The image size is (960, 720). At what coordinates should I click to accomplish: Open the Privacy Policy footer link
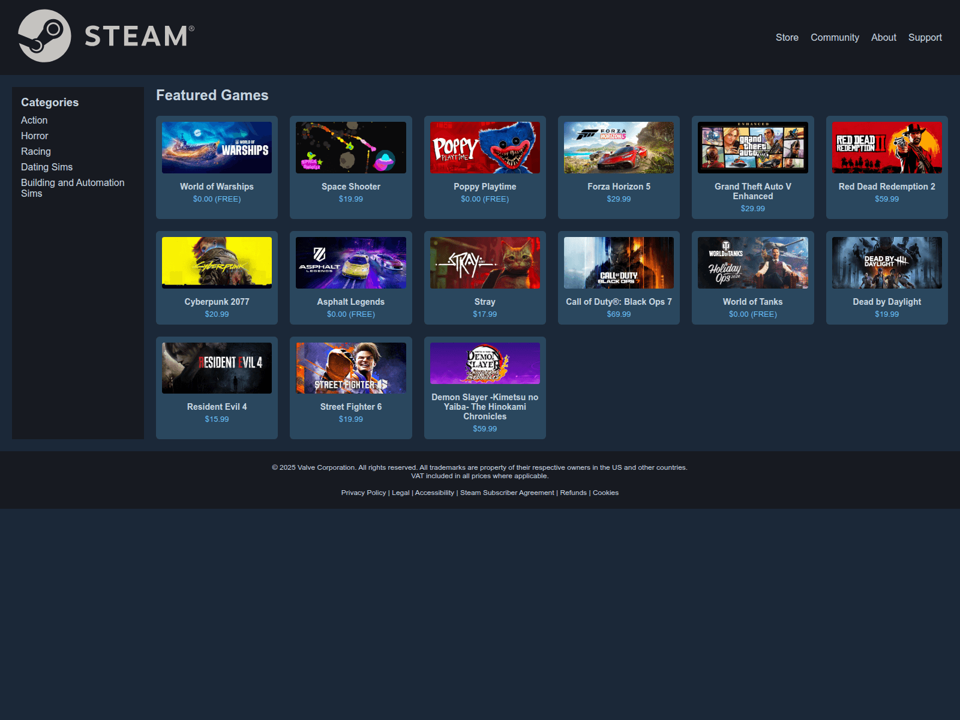(364, 493)
